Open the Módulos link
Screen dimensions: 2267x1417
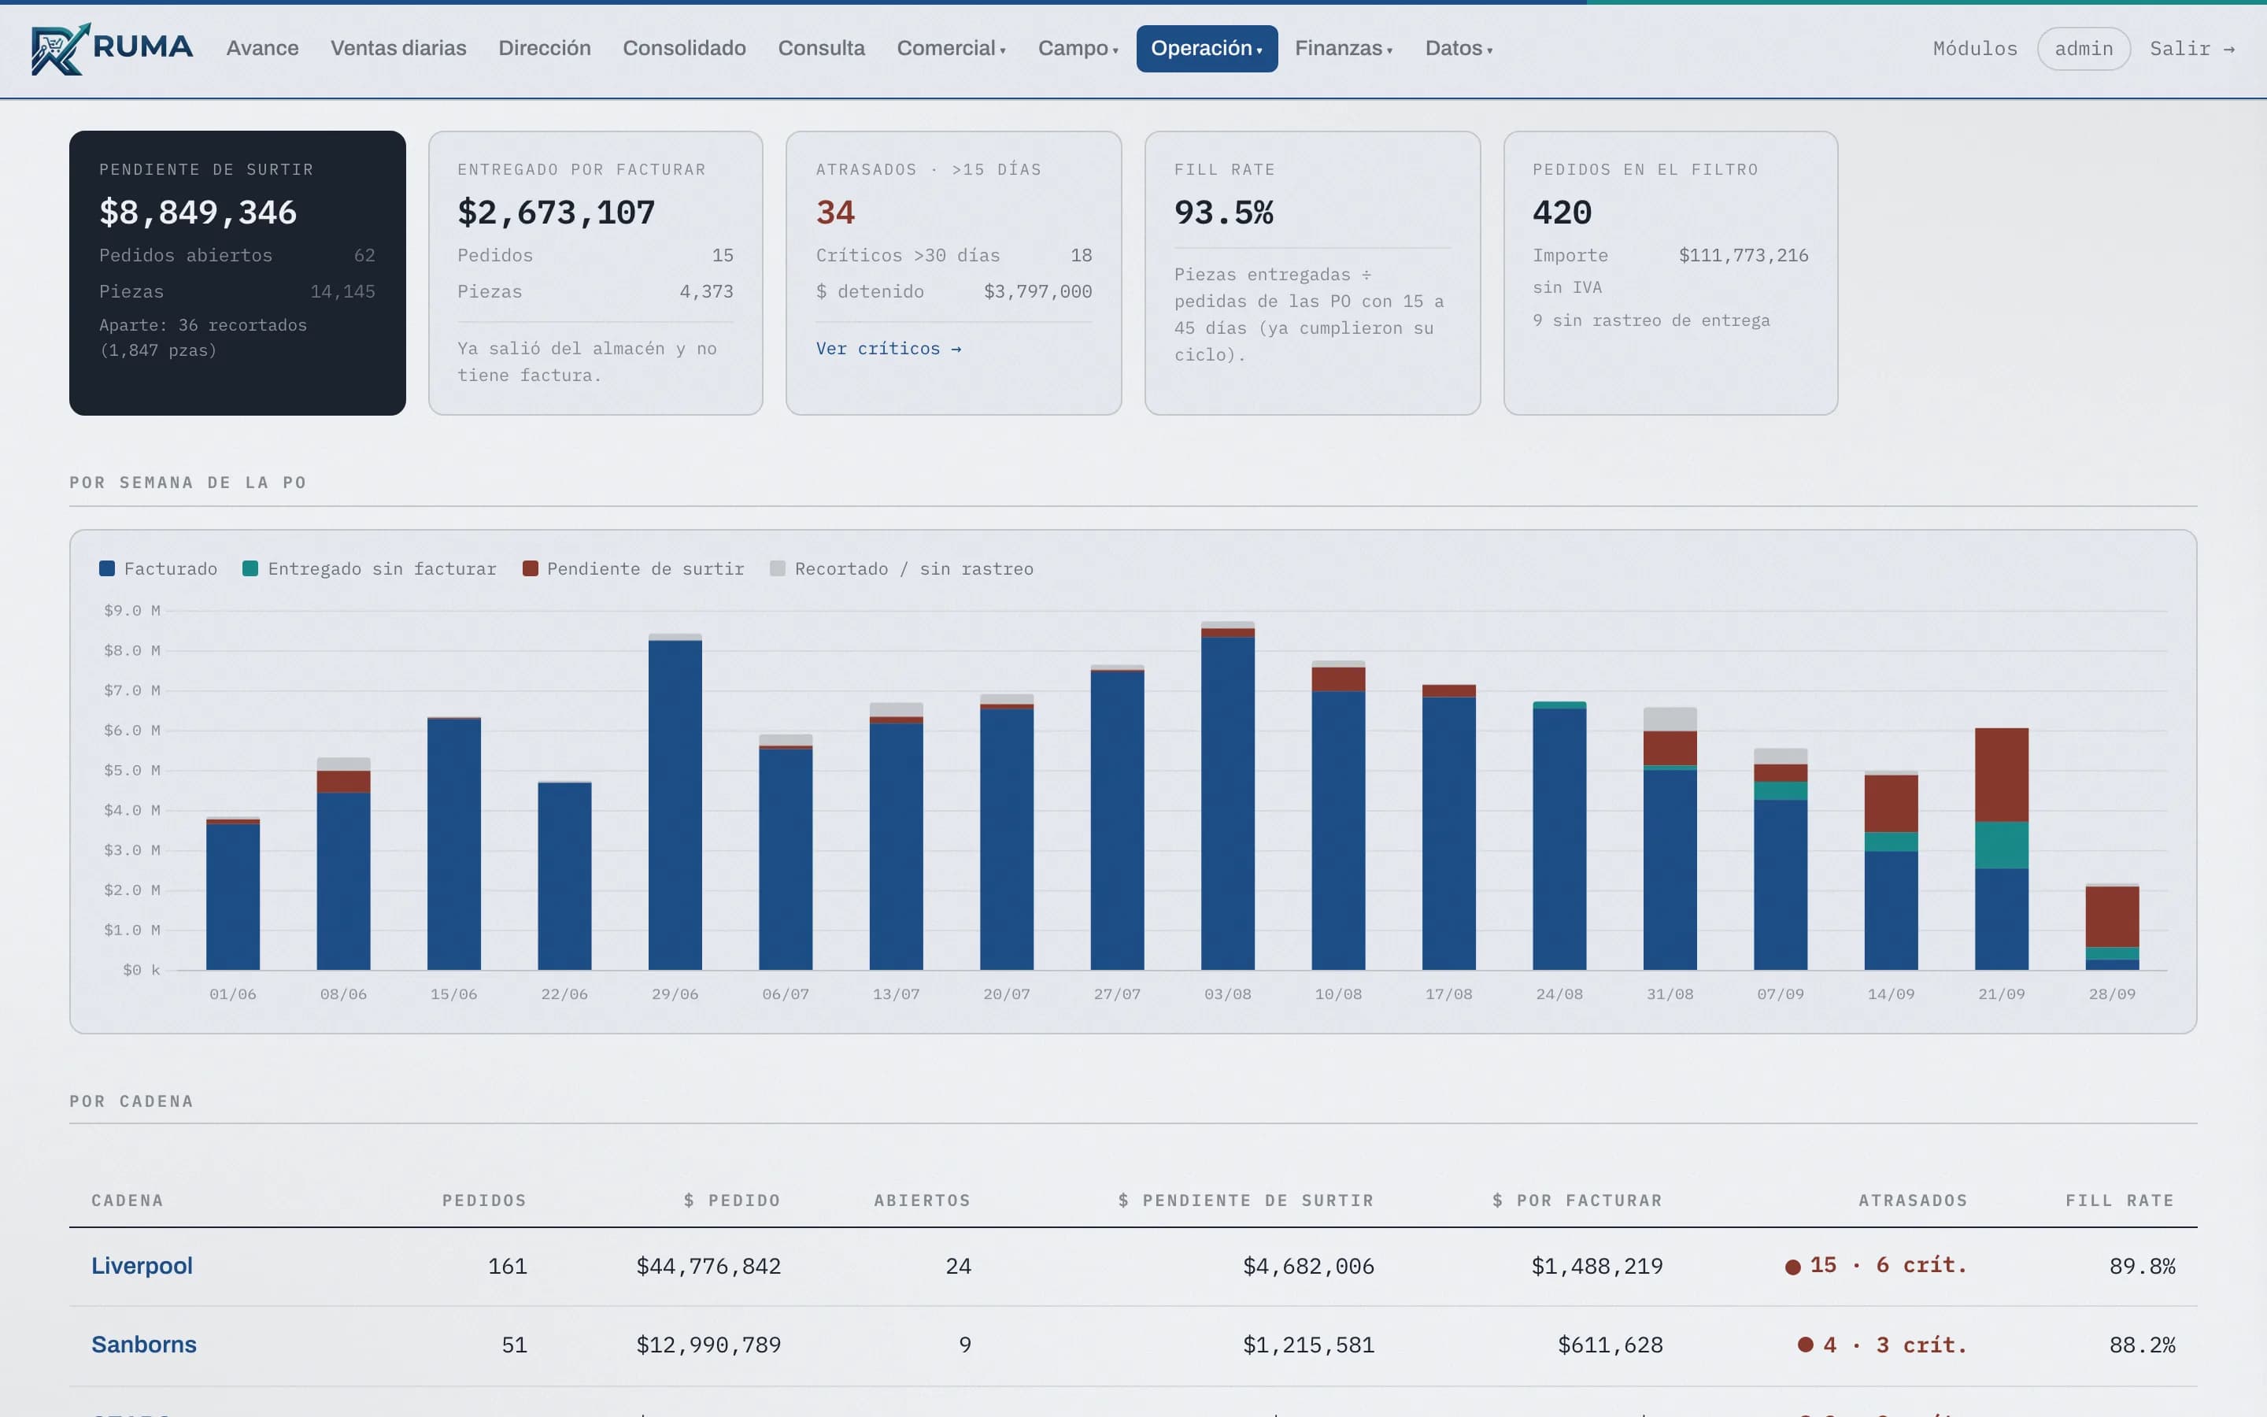point(1975,49)
